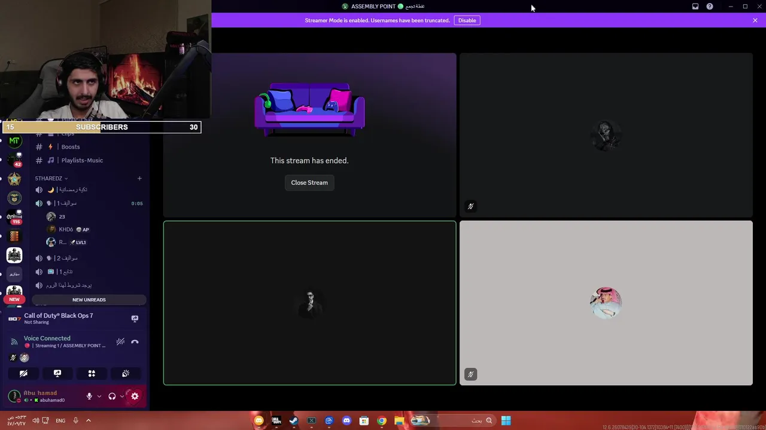The height and width of the screenshot is (430, 766).
Task: Deafen with the headphones icon
Action: 112,396
